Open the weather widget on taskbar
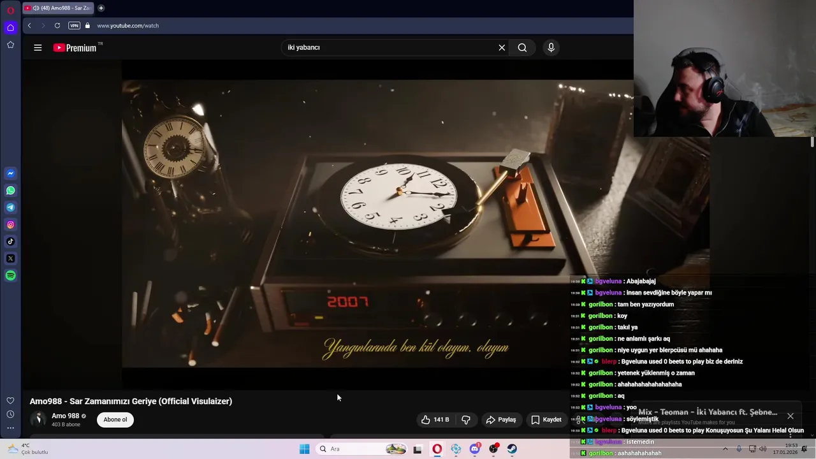816x459 pixels. tap(27, 449)
